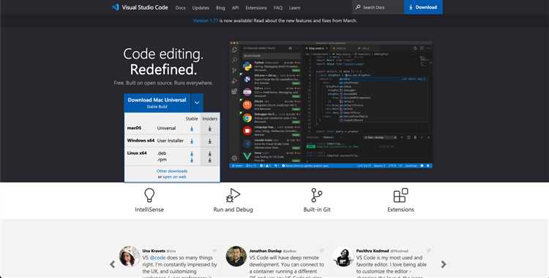Click Pavithra Kodmad's profile picture
This screenshot has height=278, width=549.
pos(343,256)
